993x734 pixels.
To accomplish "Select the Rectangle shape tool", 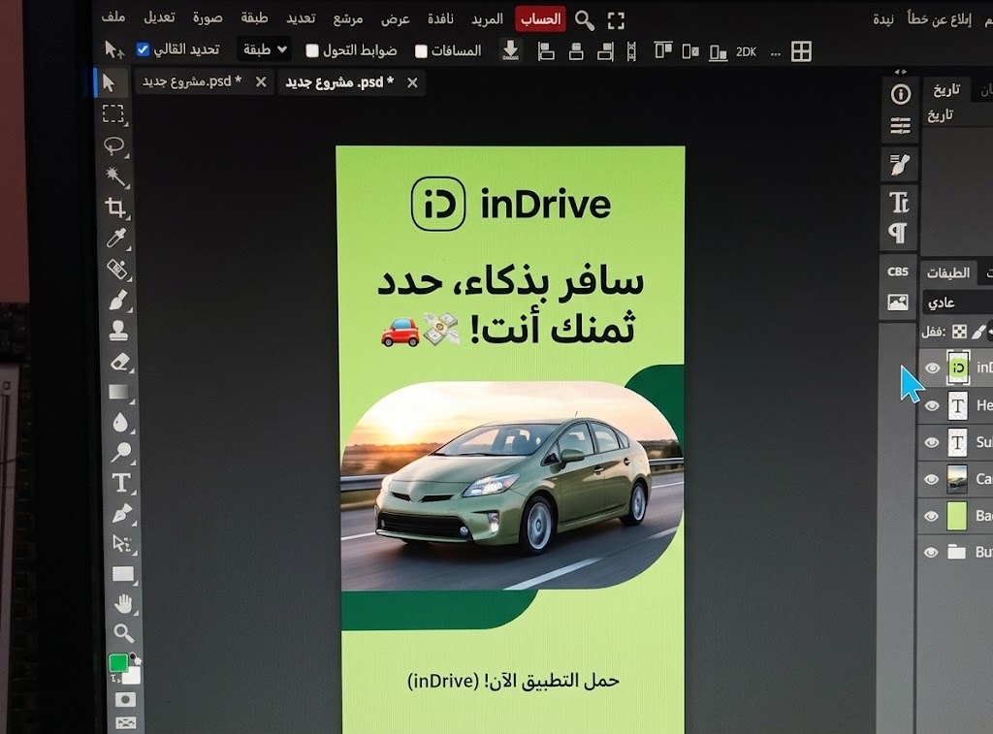I will point(123,574).
